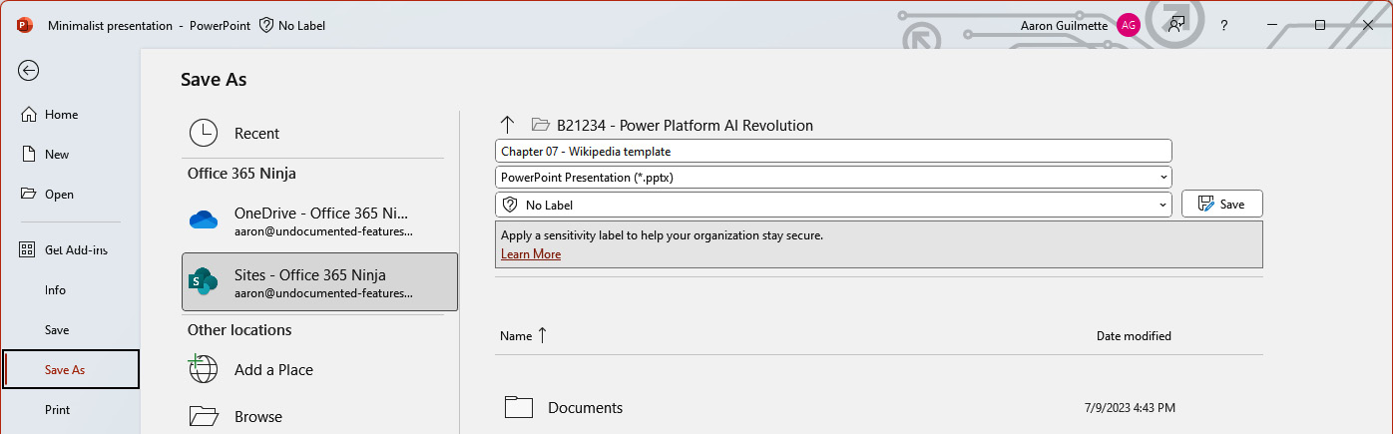Screen dimensions: 1393x434
Task: Click the clock icon next to Recent
Action: tap(204, 134)
